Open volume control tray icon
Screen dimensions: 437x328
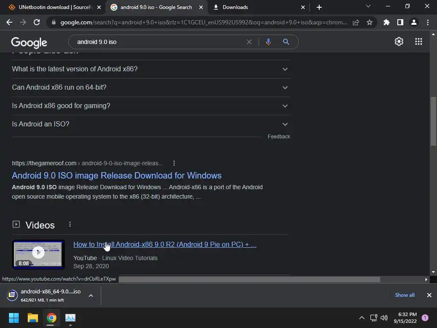pyautogui.click(x=384, y=318)
